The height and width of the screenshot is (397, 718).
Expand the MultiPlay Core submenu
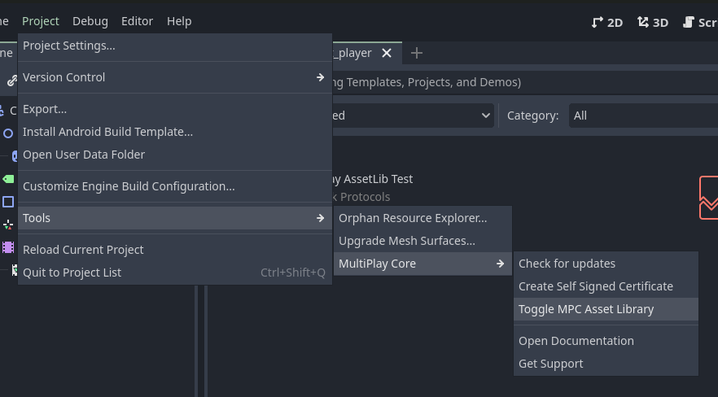point(422,264)
